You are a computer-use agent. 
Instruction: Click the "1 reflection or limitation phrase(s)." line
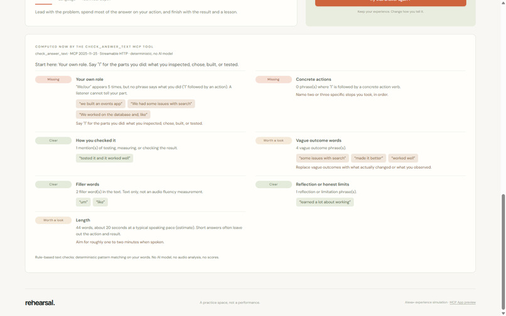coord(326,192)
